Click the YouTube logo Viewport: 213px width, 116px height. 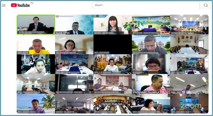20,5
